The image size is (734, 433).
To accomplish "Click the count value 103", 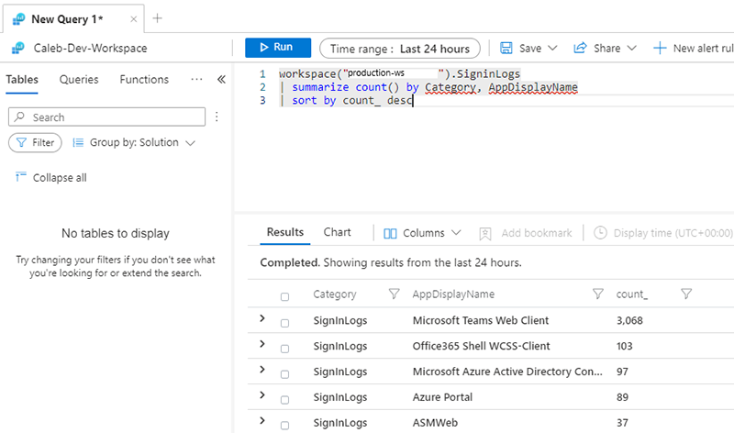I will [x=625, y=346].
